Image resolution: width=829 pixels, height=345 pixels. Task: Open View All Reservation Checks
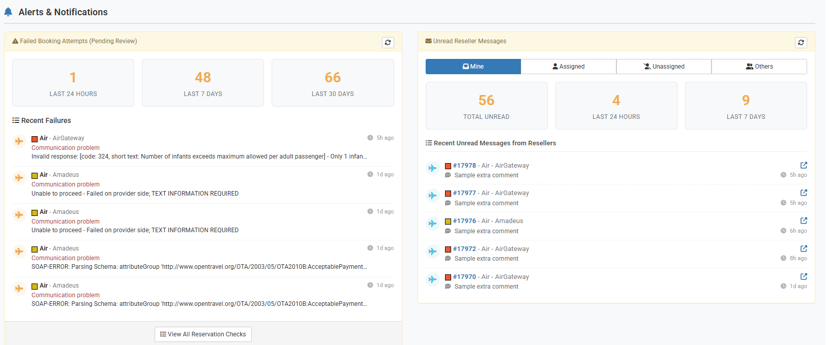[203, 334]
